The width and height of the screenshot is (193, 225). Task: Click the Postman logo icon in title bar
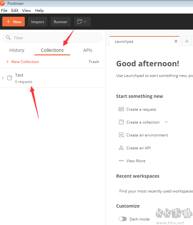pyautogui.click(x=3, y=4)
